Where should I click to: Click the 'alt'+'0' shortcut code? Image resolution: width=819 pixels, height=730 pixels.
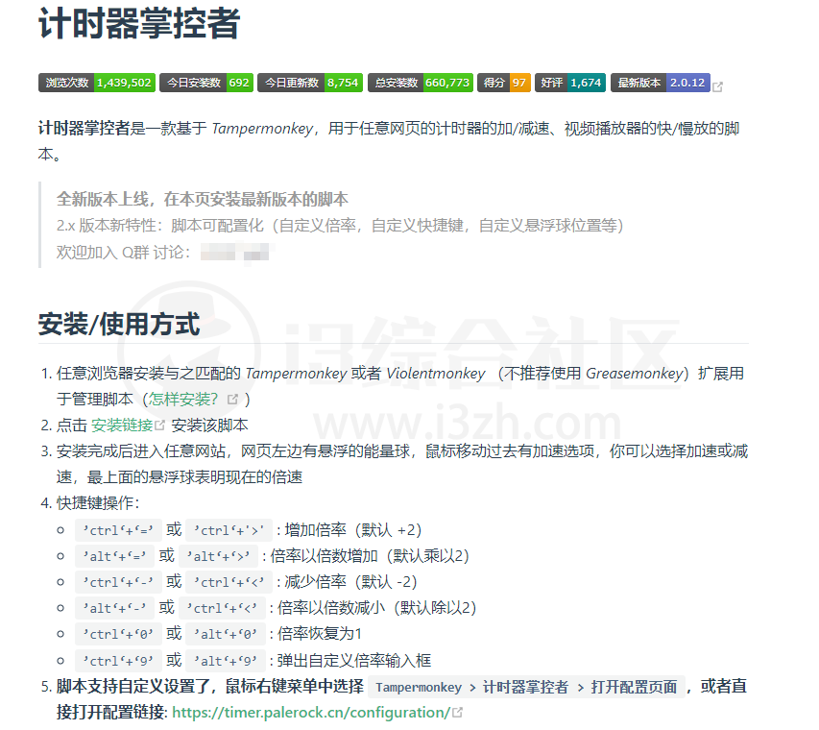tap(226, 634)
